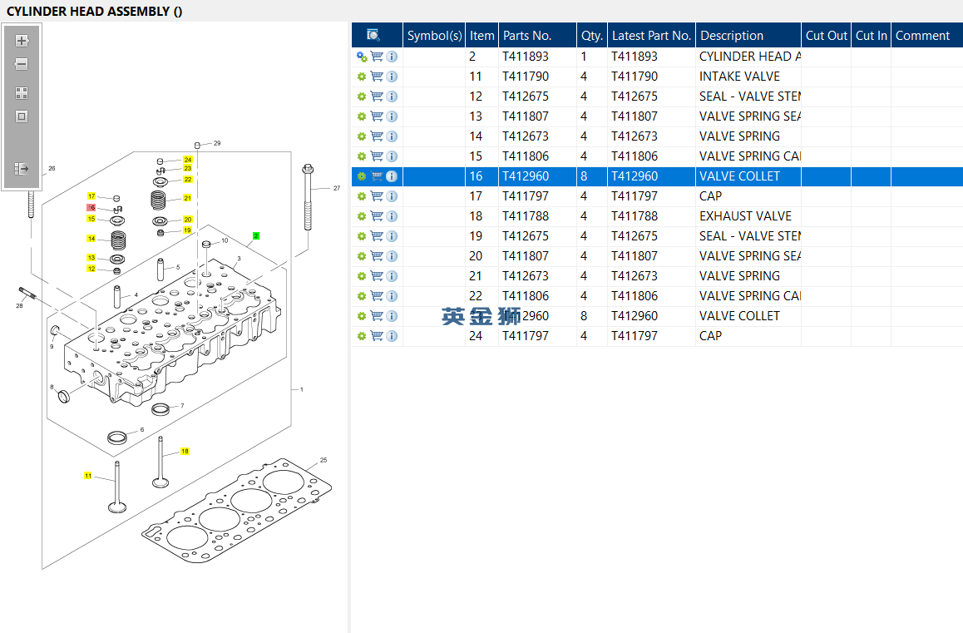Click green gear icon for CAP item 24
Screen dimensions: 963x633
pos(362,336)
